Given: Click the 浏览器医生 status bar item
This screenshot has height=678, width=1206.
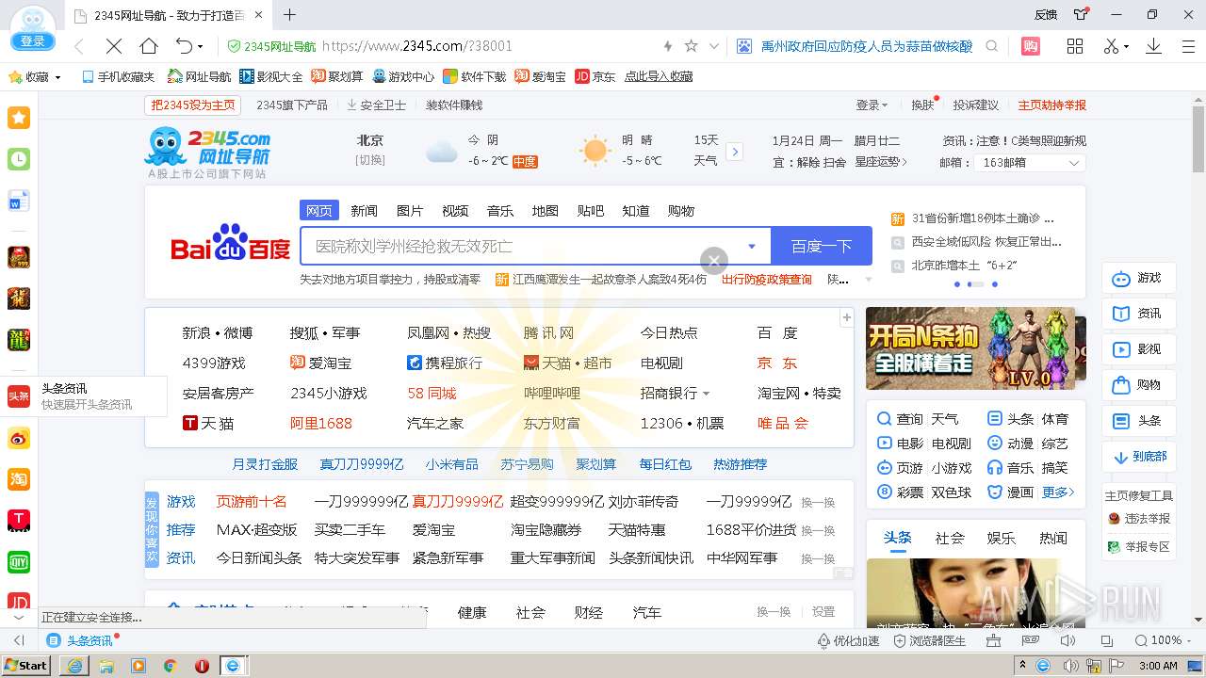Looking at the screenshot, I should 930,640.
